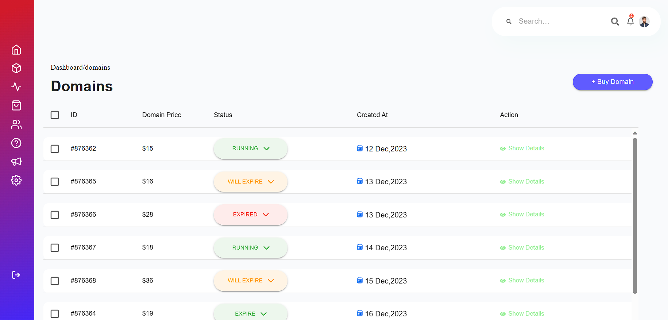
Task: Open the settings gear icon in sidebar
Action: 16,180
